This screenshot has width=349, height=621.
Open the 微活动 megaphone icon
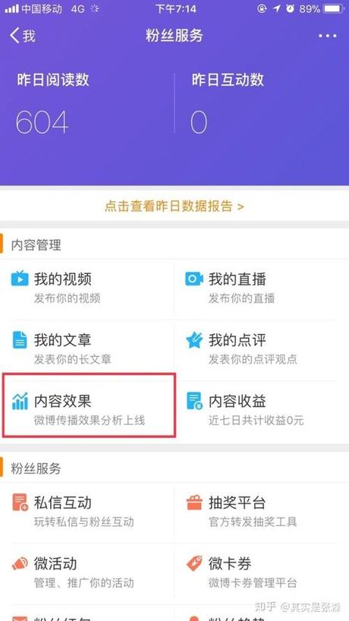pyautogui.click(x=20, y=563)
